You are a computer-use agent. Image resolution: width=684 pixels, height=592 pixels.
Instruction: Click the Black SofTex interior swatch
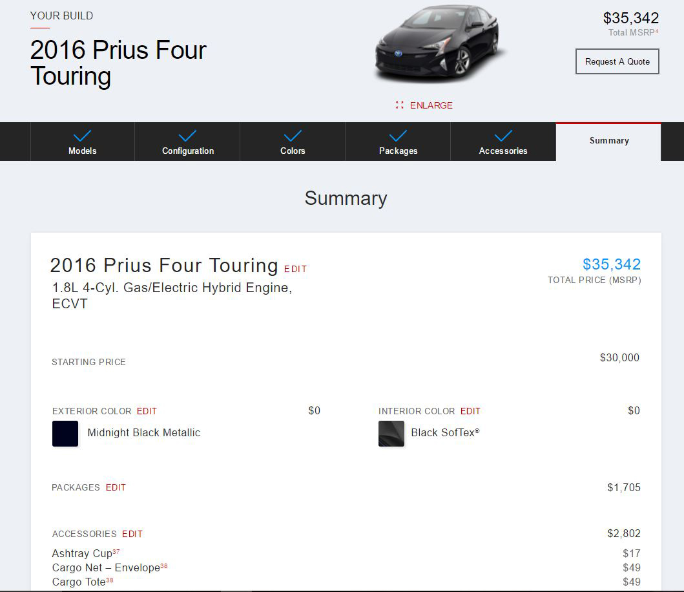391,434
